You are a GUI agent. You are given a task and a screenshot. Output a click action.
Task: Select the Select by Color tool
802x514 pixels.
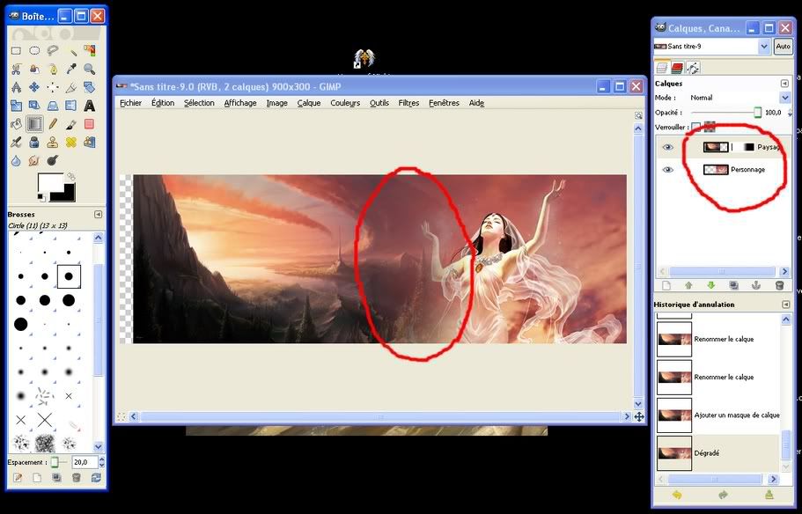coord(90,51)
